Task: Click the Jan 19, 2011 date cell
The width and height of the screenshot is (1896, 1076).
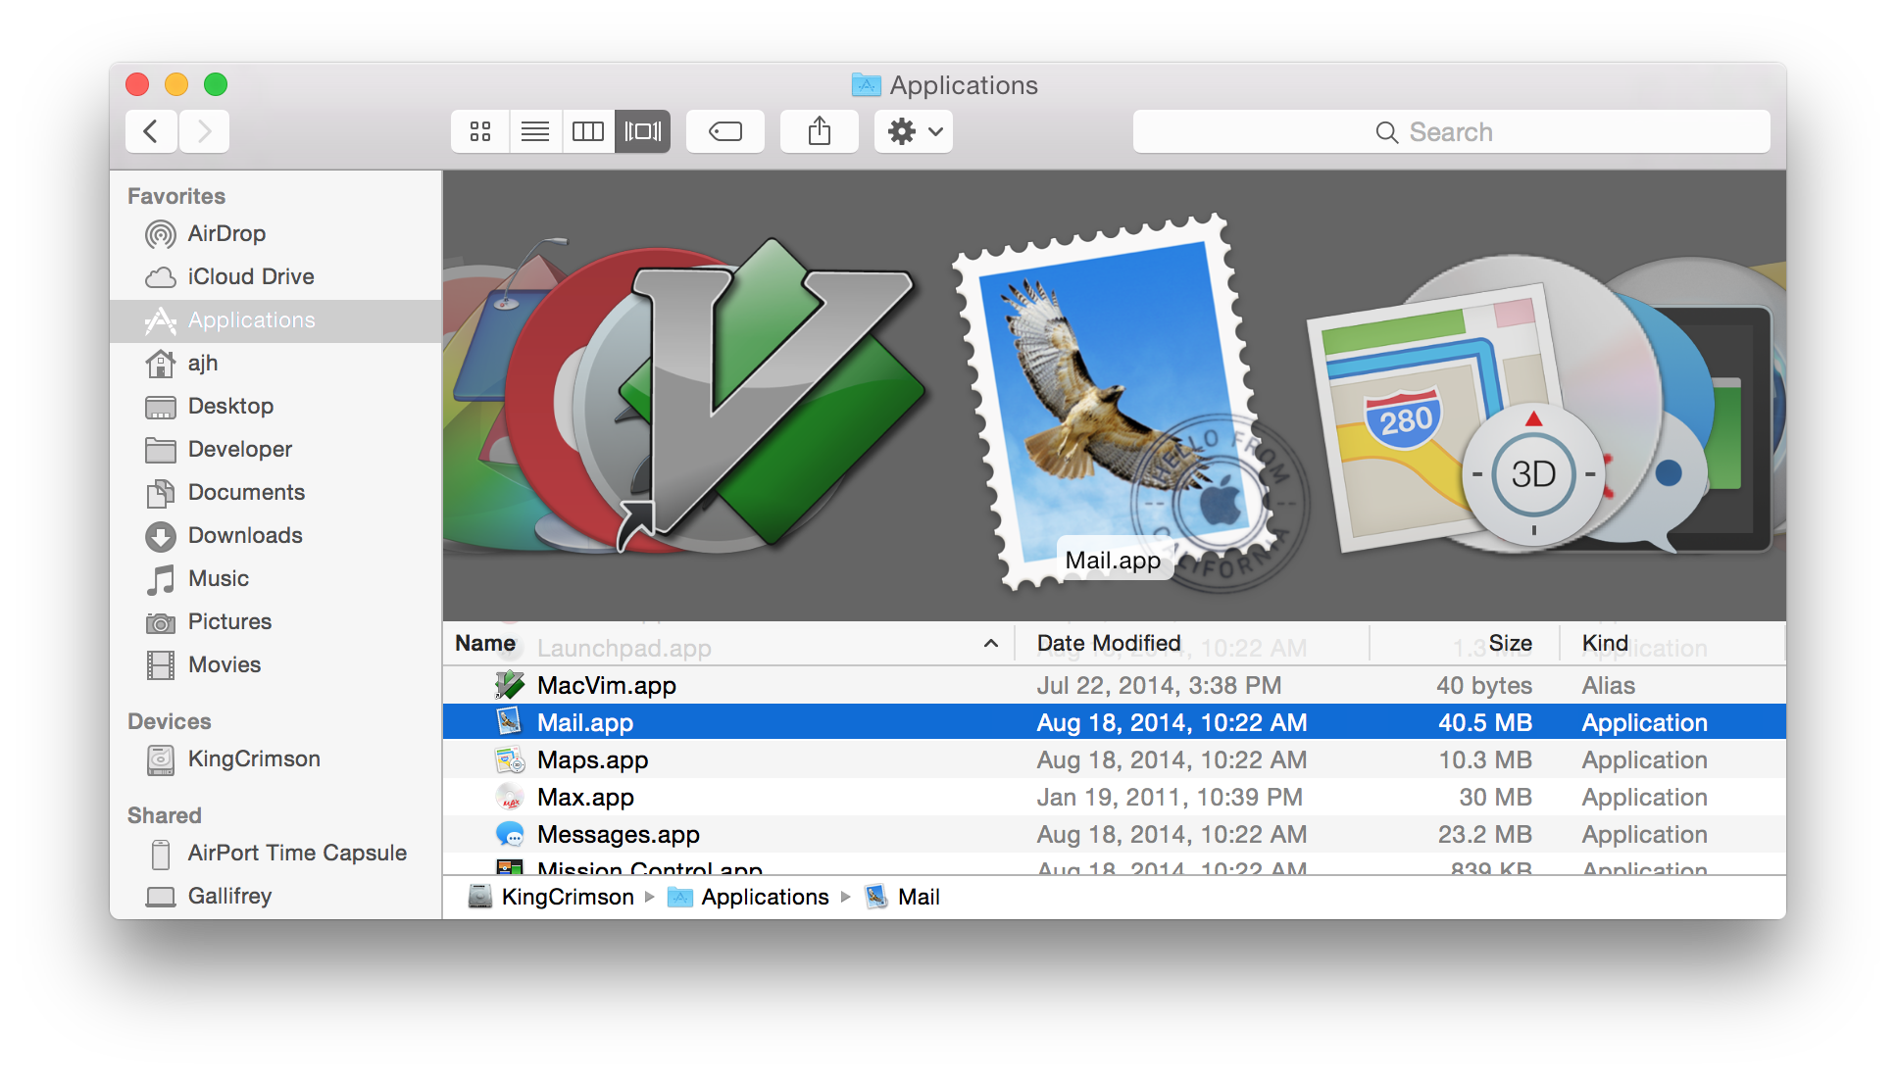Action: point(1170,797)
